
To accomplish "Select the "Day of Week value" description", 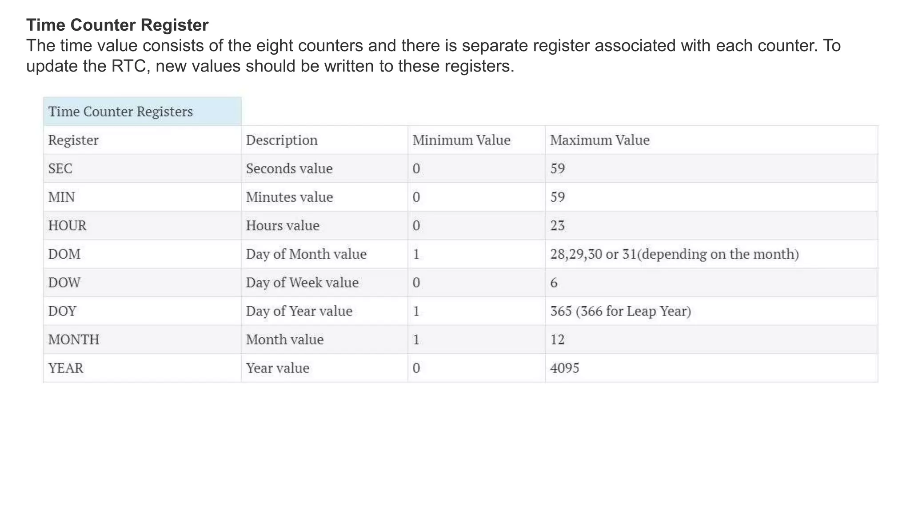I will coord(302,283).
